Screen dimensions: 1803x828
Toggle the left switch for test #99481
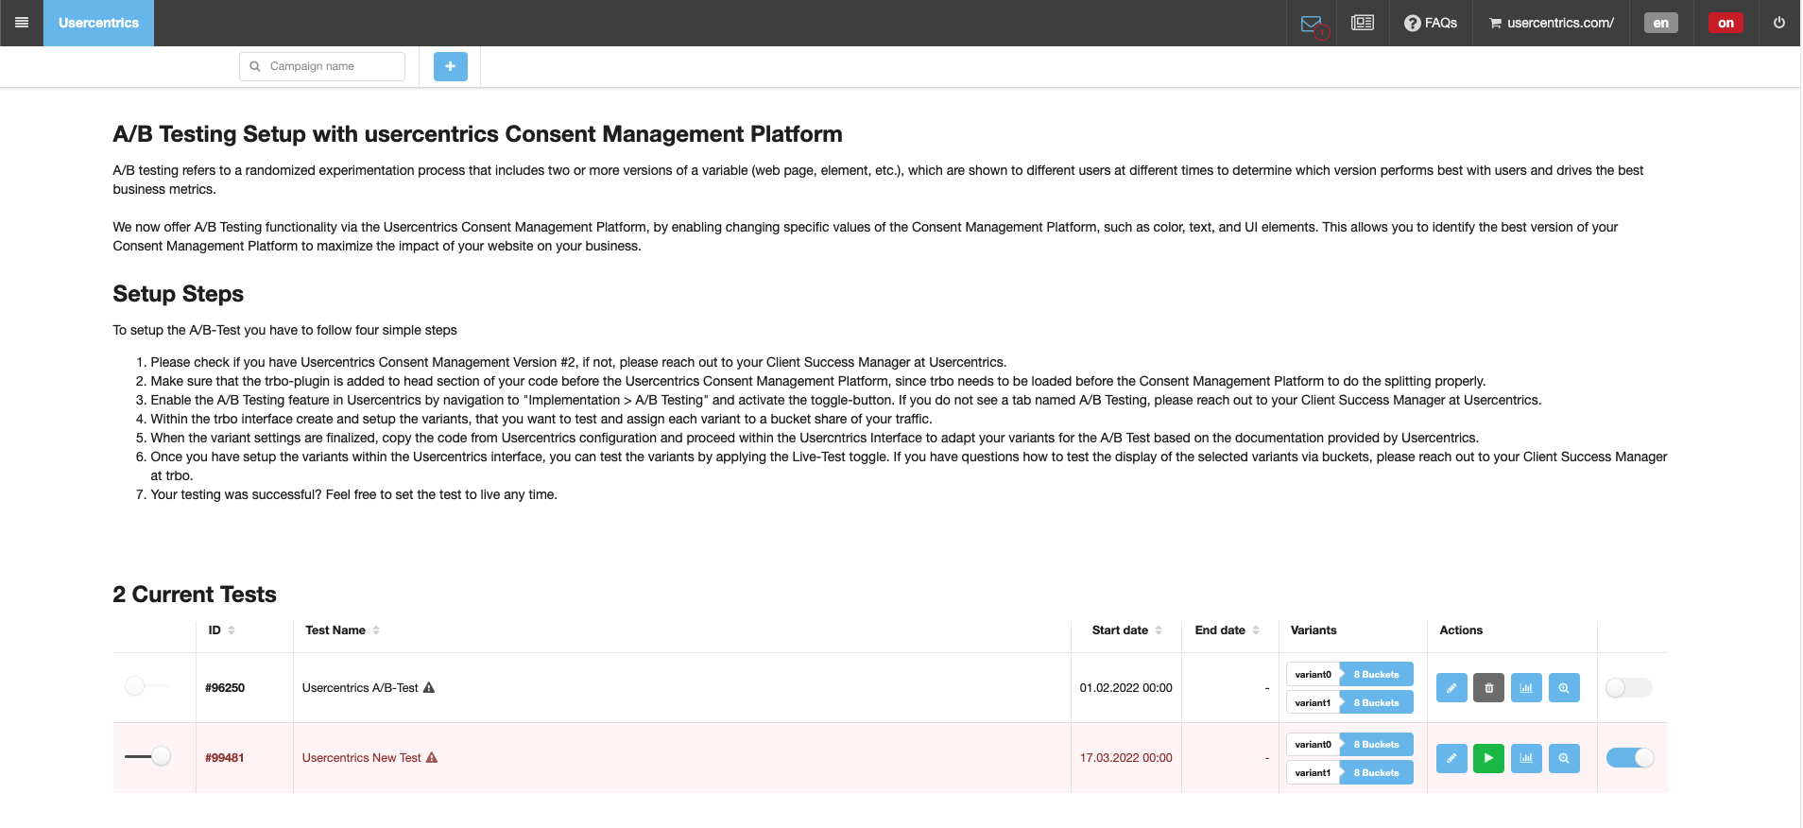click(x=147, y=756)
